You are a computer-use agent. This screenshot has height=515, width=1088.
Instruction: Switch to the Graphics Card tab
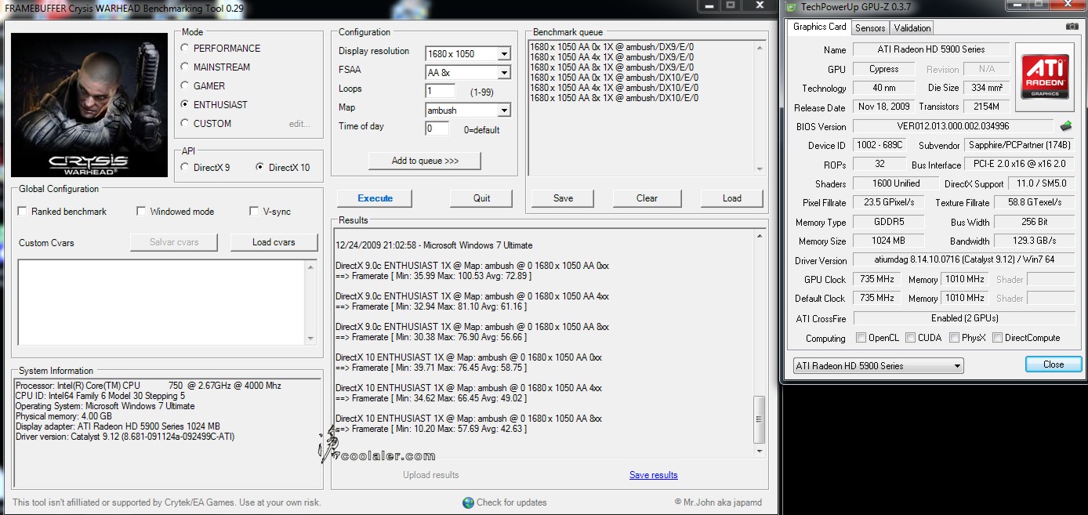pyautogui.click(x=819, y=27)
